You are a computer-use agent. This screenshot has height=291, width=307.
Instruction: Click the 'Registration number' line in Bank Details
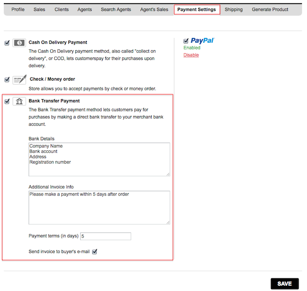[50, 162]
